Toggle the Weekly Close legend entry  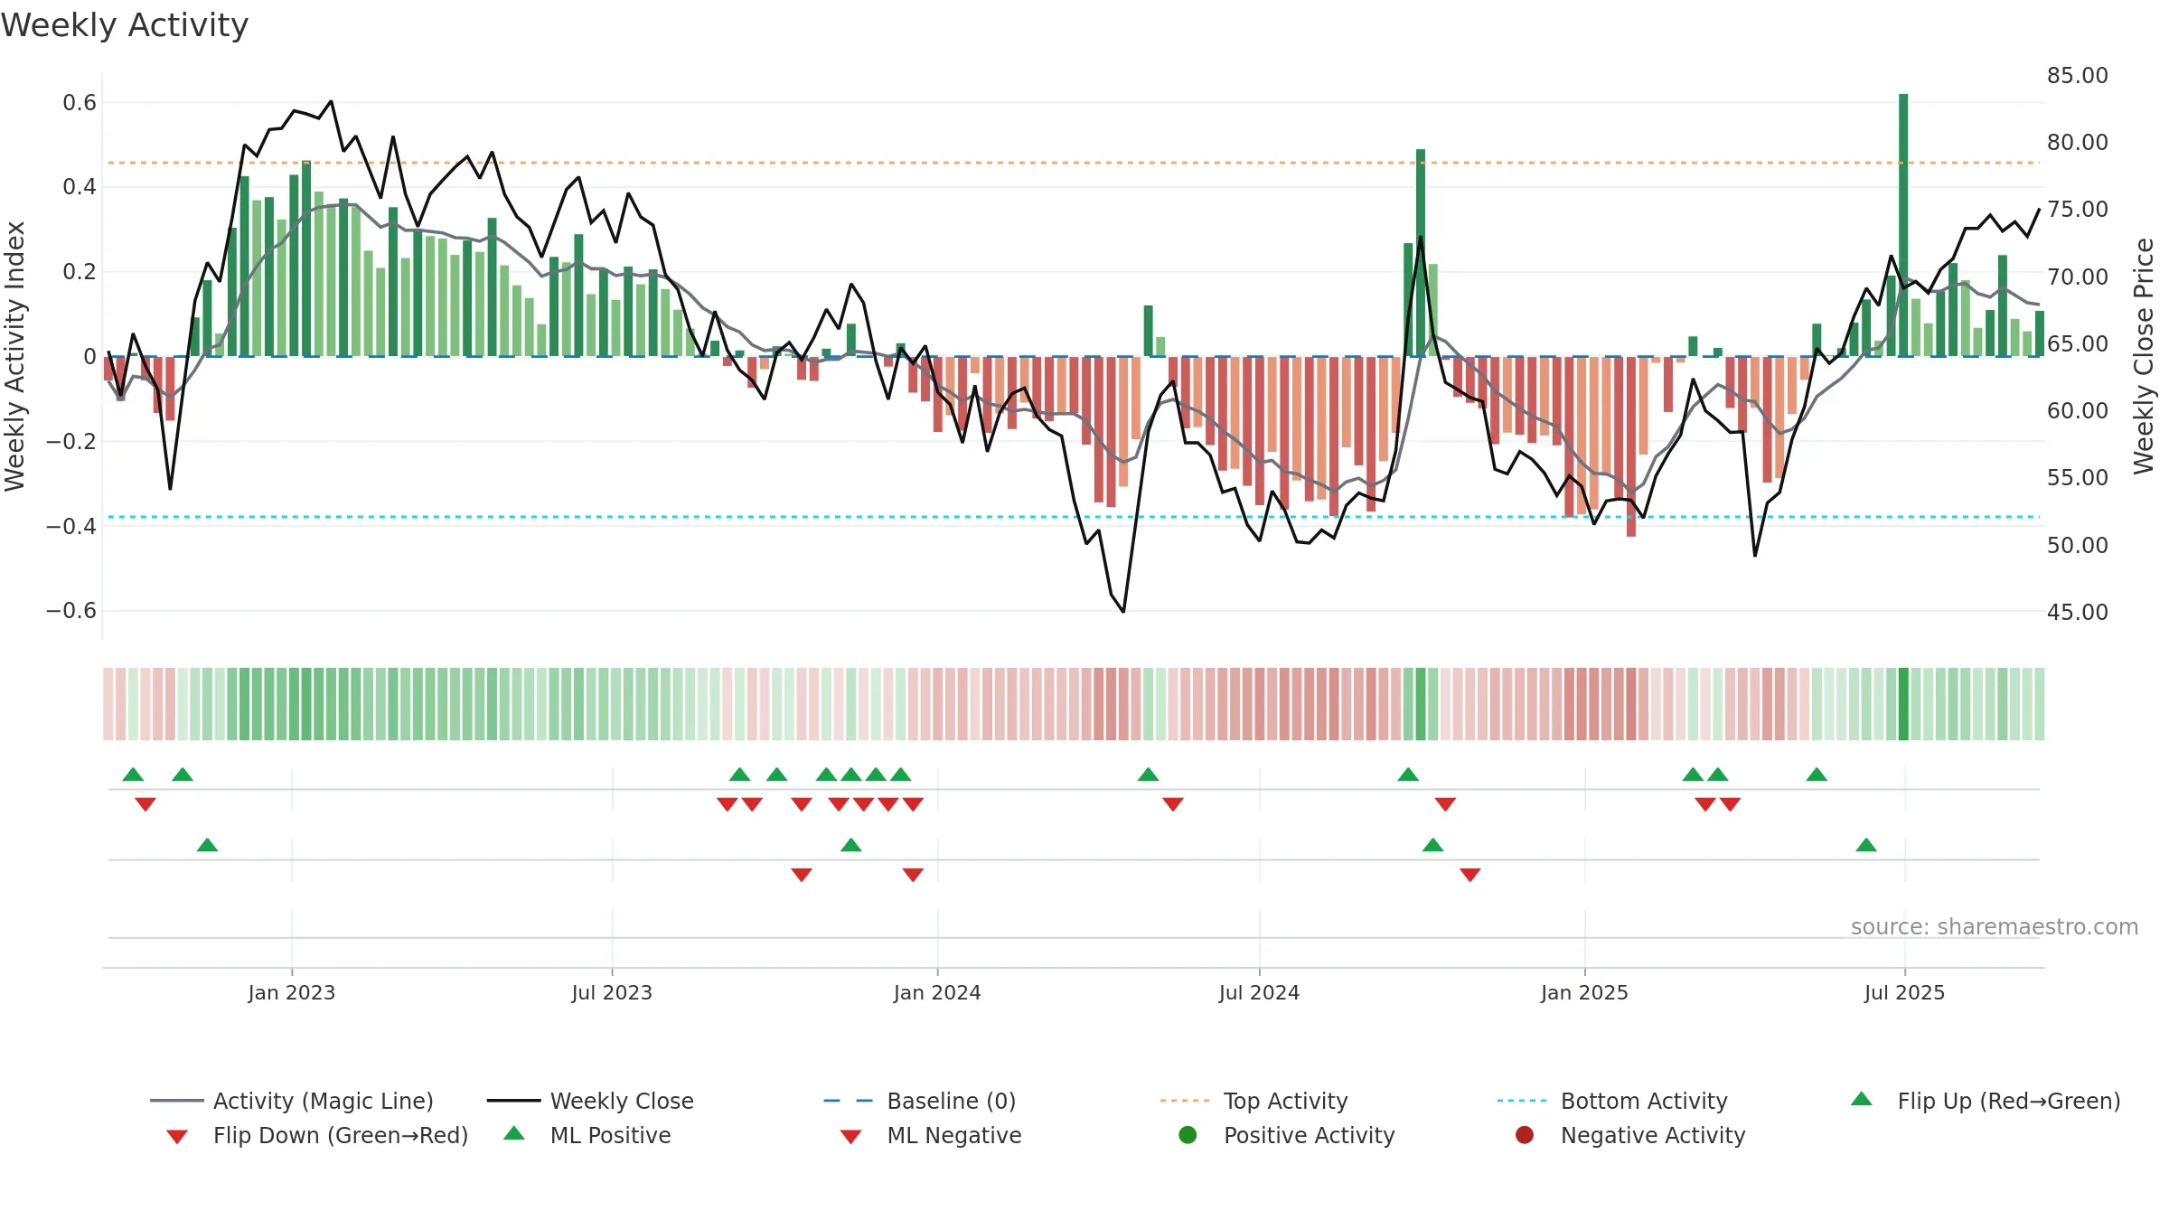tap(590, 1101)
